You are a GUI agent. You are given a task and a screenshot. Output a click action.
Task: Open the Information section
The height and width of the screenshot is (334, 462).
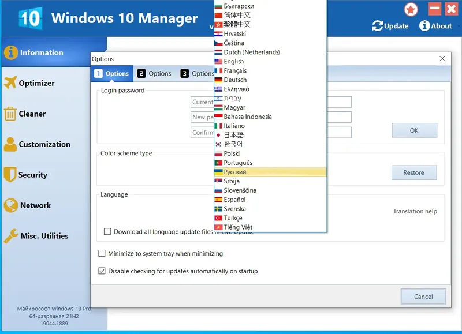tap(40, 52)
